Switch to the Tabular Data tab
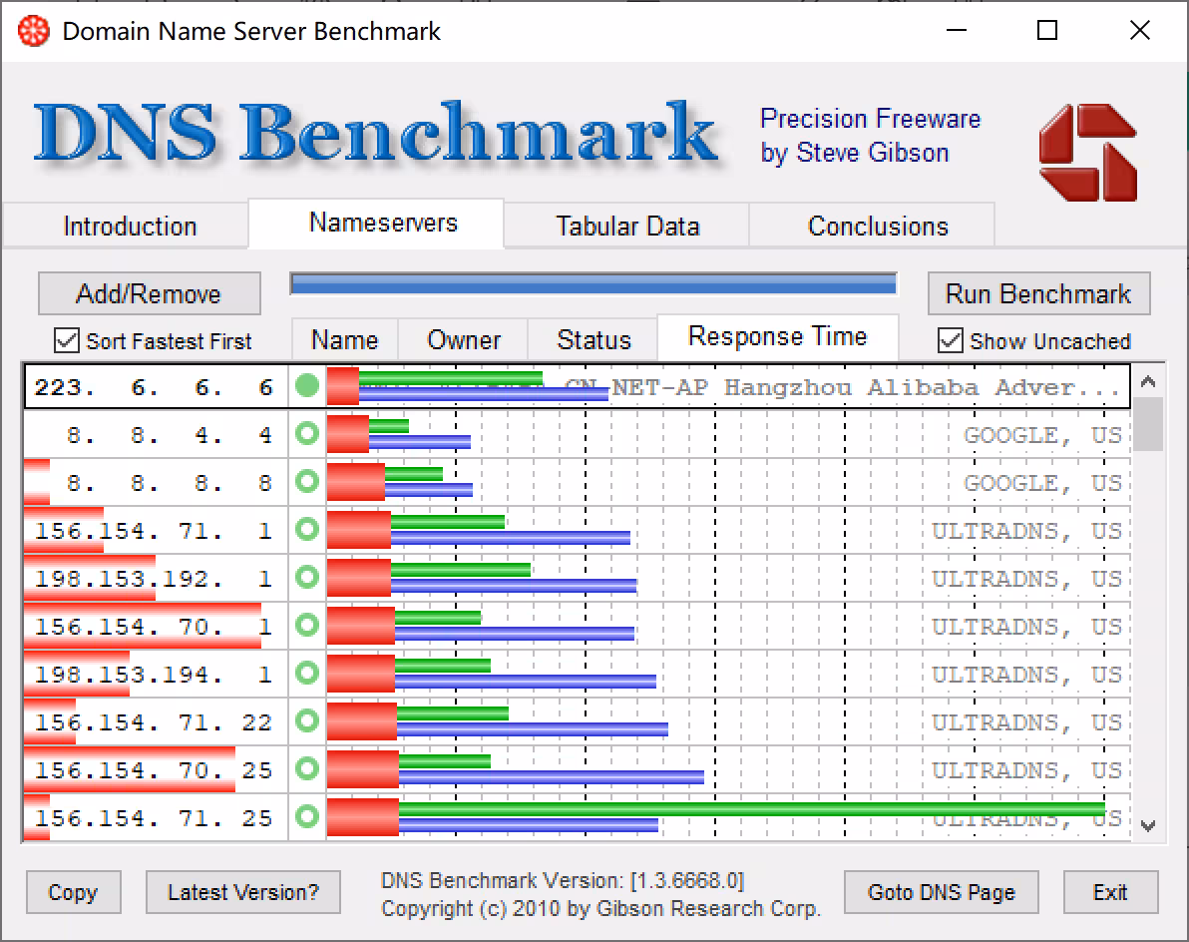 click(x=627, y=226)
